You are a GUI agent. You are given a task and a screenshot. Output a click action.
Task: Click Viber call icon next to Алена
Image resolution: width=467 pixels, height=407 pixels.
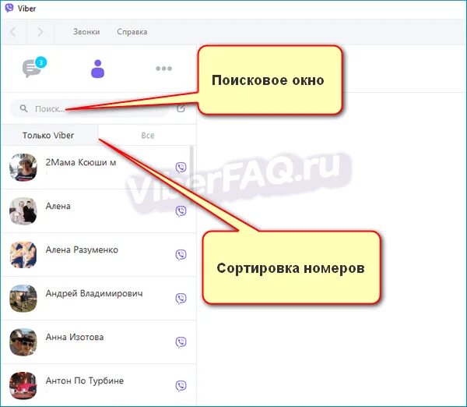tap(181, 211)
